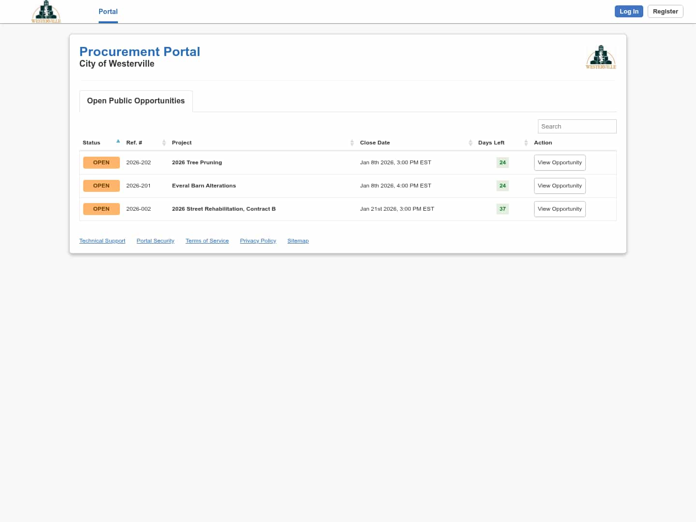Screen dimensions: 696x522
Task: Open the Terms of Service link
Action: [x=207, y=241]
